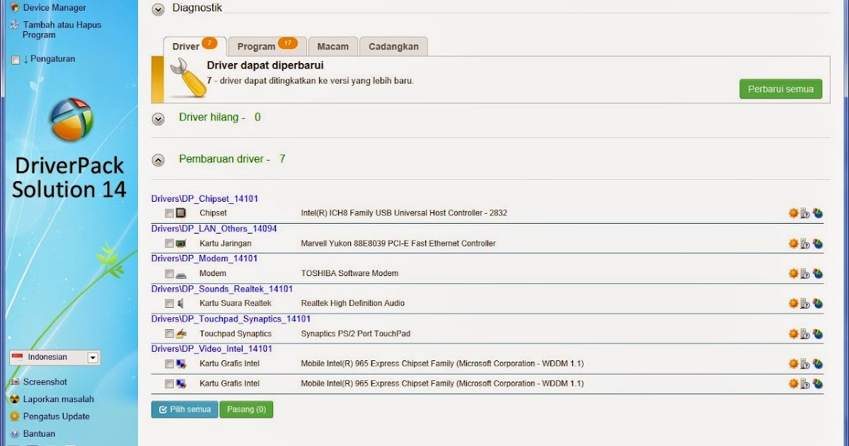This screenshot has width=849, height=446.
Task: Click the globe search icon in TOSHIBA Modem row
Action: pyautogui.click(x=818, y=274)
